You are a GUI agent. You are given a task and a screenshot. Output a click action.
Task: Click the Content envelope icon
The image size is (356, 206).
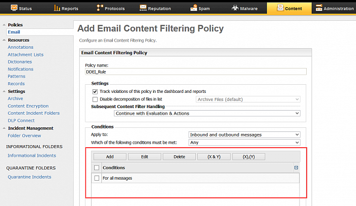tap(280, 8)
